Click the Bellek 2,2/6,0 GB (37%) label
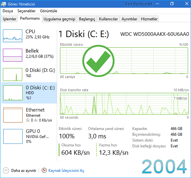Viewport: 191px width, 178px height. 39,54
